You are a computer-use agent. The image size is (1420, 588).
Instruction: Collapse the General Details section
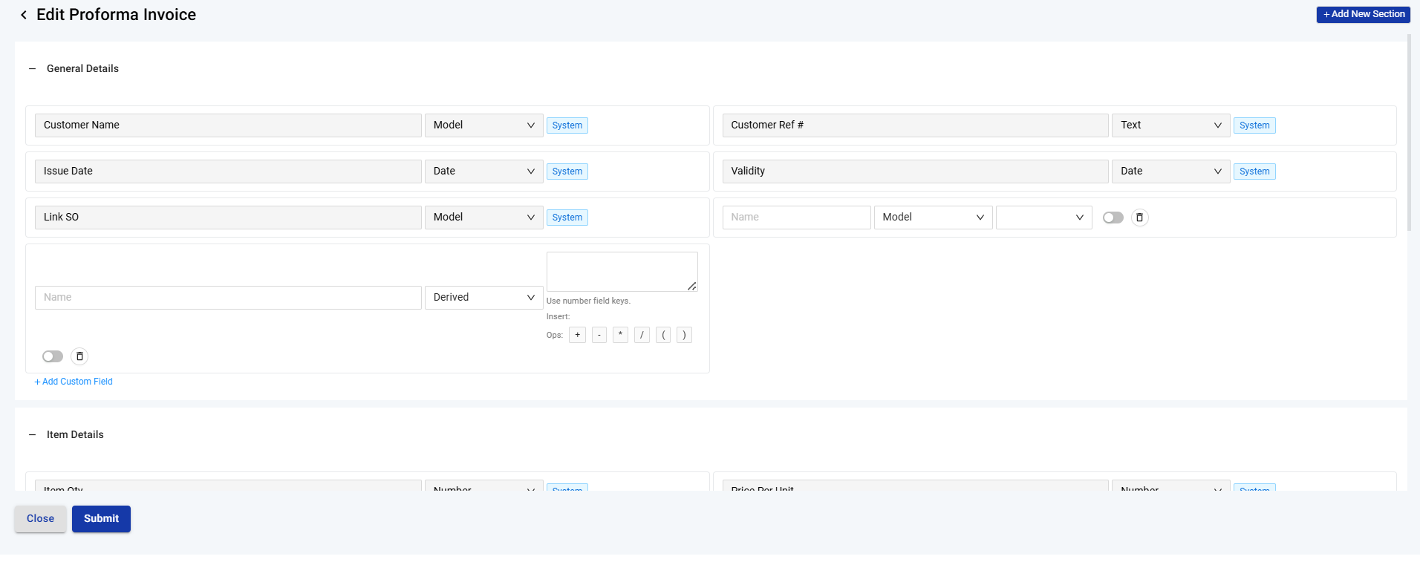point(32,69)
